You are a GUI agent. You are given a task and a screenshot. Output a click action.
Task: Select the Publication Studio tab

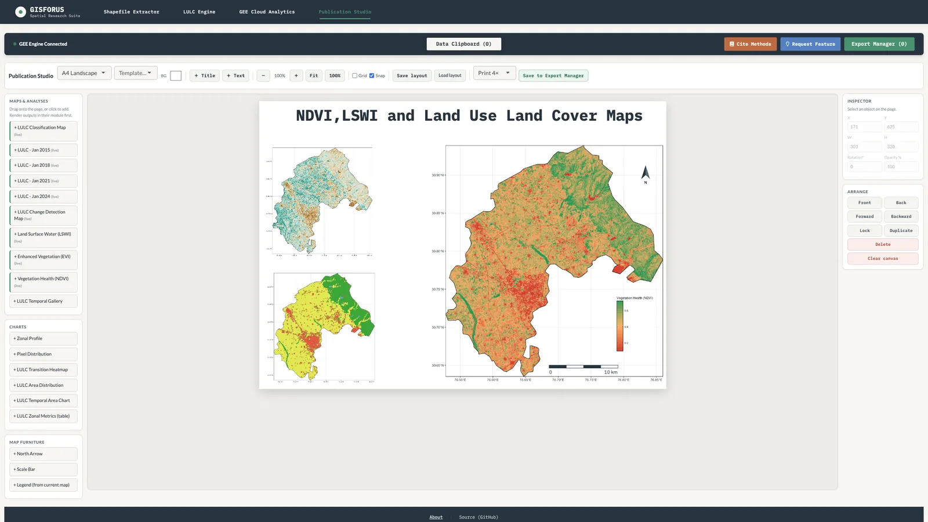(x=345, y=12)
